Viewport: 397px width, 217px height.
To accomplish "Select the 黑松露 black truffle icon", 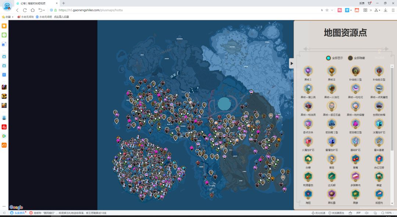I will 332,194.
